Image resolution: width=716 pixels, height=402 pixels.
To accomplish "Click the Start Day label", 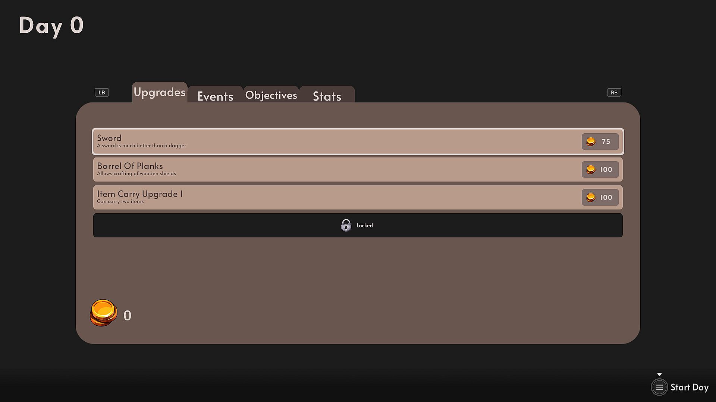I will 689,387.
